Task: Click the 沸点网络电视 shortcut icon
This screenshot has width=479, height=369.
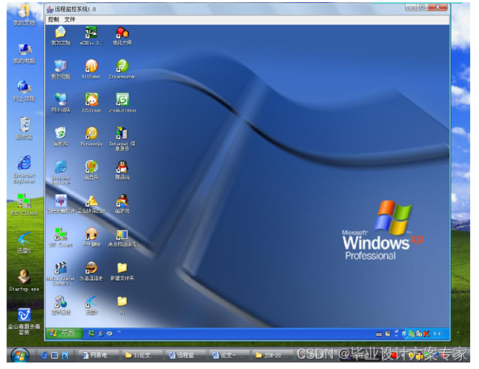Action: point(122,237)
